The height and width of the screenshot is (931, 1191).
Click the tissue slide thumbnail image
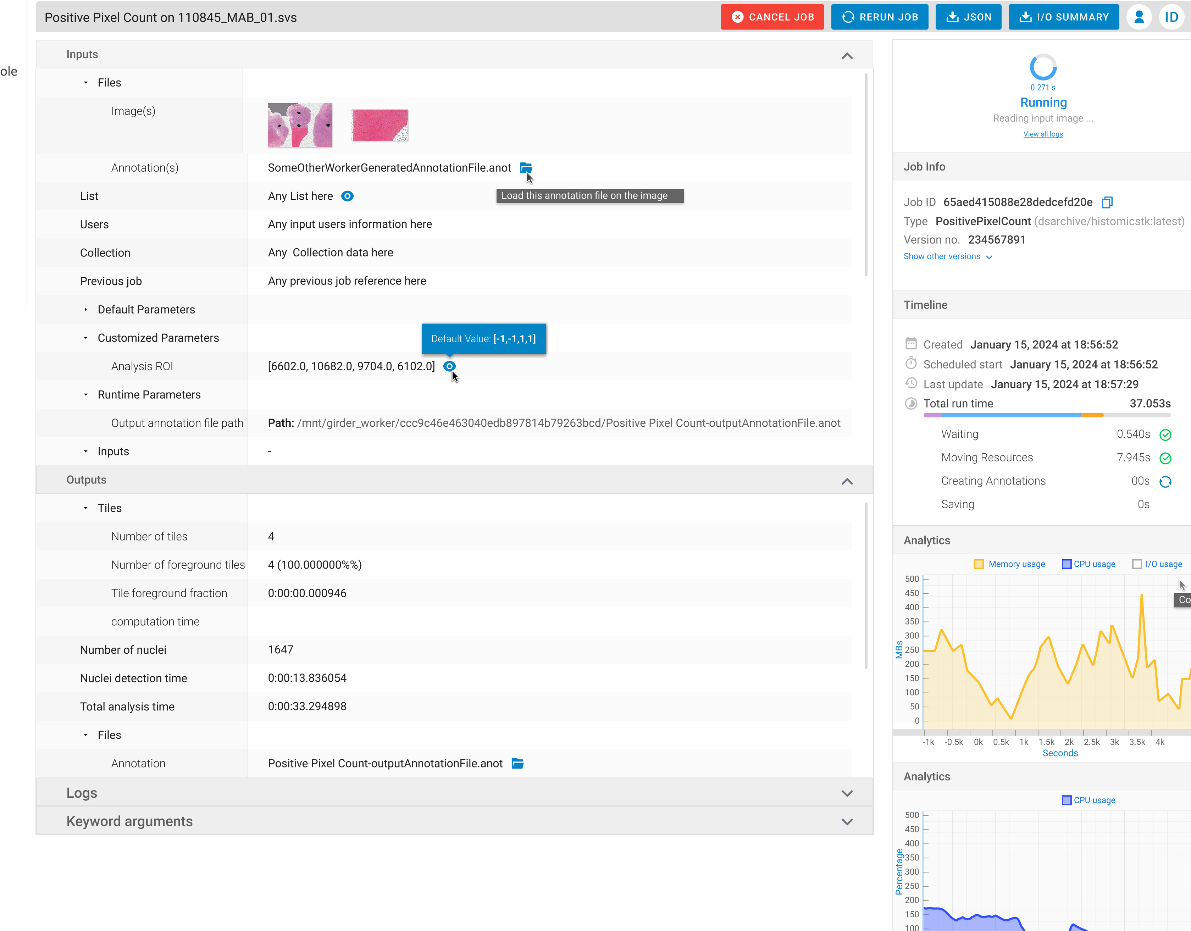pyautogui.click(x=300, y=125)
